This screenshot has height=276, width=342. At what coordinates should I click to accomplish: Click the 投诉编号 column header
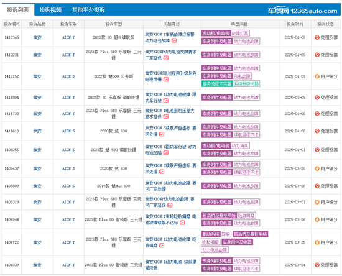pyautogui.click(x=12, y=24)
